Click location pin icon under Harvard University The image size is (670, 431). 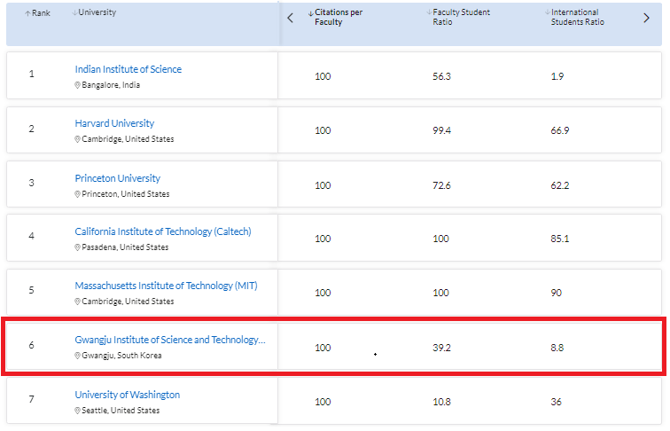[78, 139]
